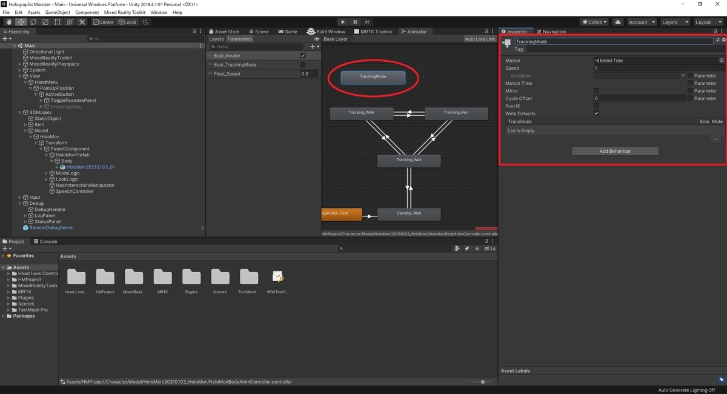The height and width of the screenshot is (394, 727).
Task: Select the Move tool
Action: (21, 22)
